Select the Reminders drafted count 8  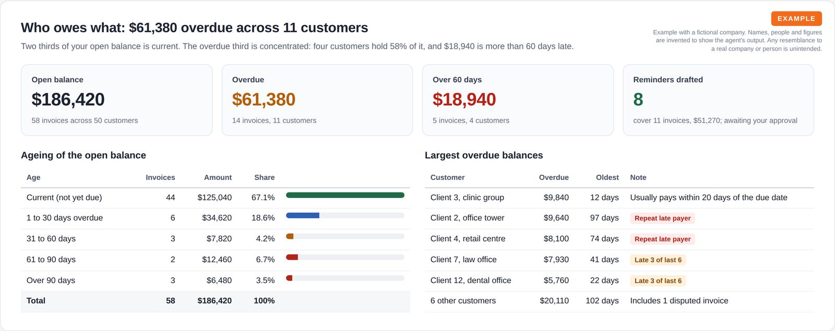click(638, 99)
